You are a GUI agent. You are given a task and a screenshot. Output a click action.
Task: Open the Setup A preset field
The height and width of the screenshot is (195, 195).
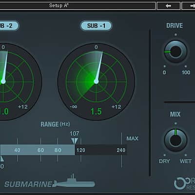(78, 6)
